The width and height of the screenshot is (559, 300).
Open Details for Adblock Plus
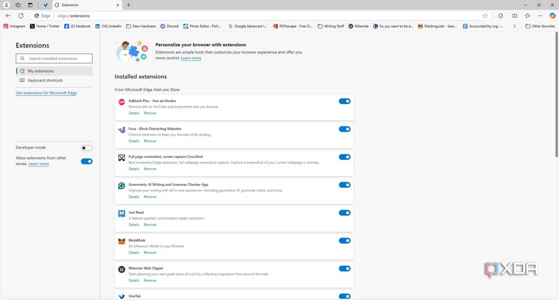tap(134, 113)
